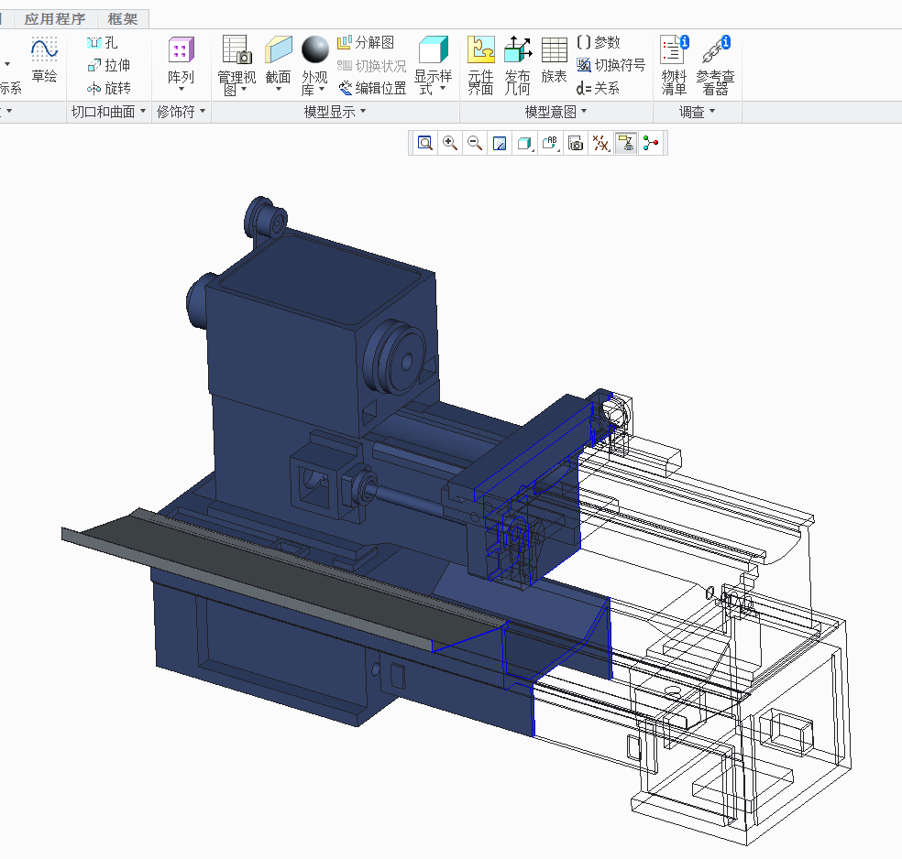Click the Repaint icon in graphics toolbar
The image size is (902, 859).
(500, 143)
